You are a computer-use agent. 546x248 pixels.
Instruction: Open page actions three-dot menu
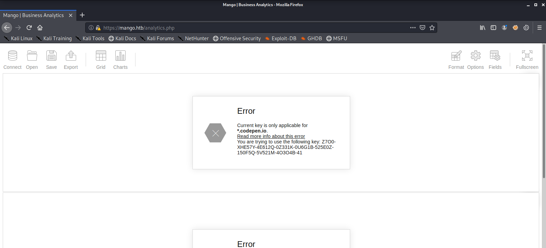tap(413, 28)
